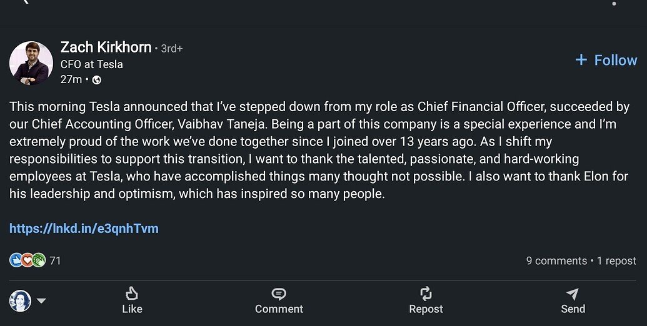This screenshot has height=326, width=647.
Task: Click the 27m post timestamp
Action: pyautogui.click(x=71, y=80)
